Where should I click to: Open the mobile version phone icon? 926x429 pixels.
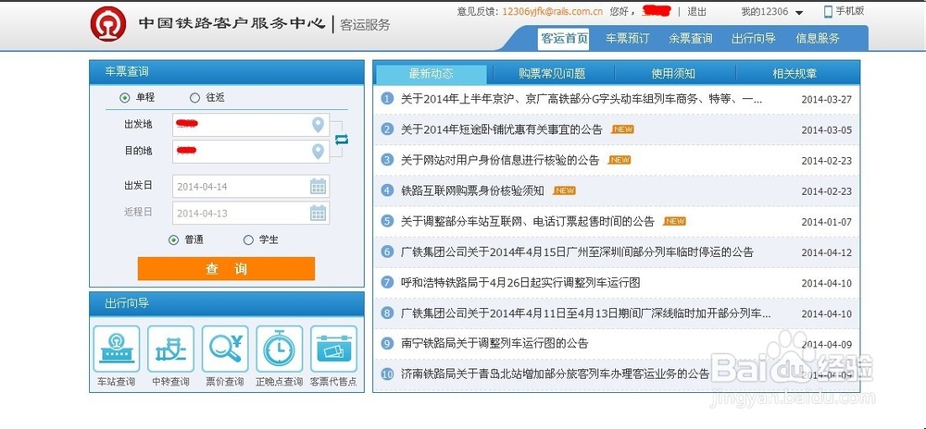point(828,11)
